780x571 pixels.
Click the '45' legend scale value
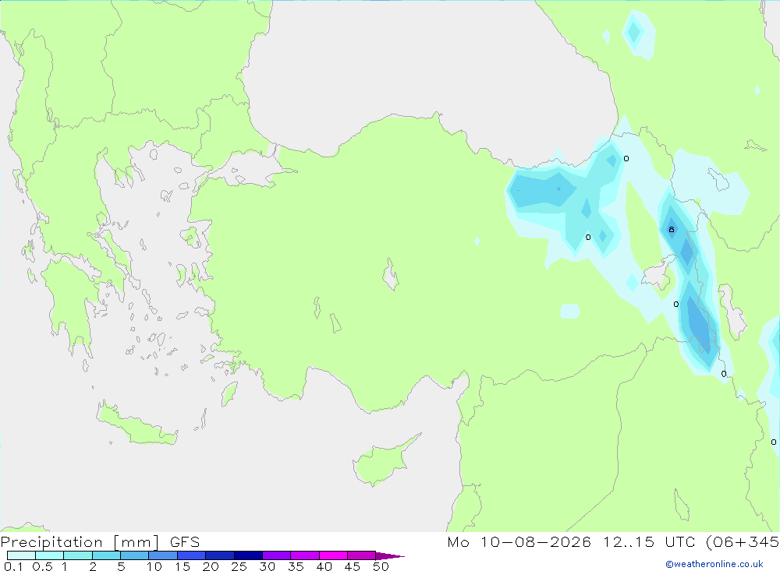353,566
